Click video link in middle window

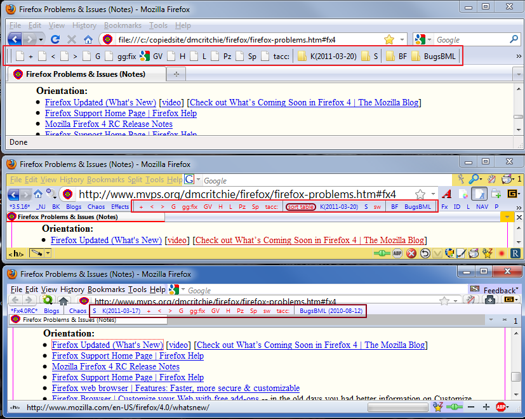click(x=177, y=240)
